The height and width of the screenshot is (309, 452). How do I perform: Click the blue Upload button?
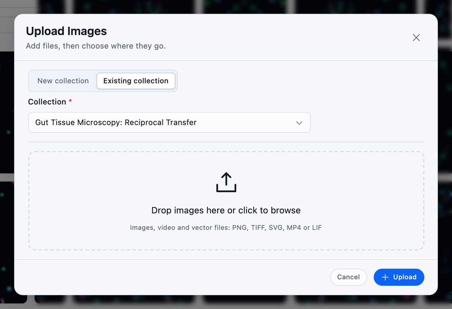(399, 277)
